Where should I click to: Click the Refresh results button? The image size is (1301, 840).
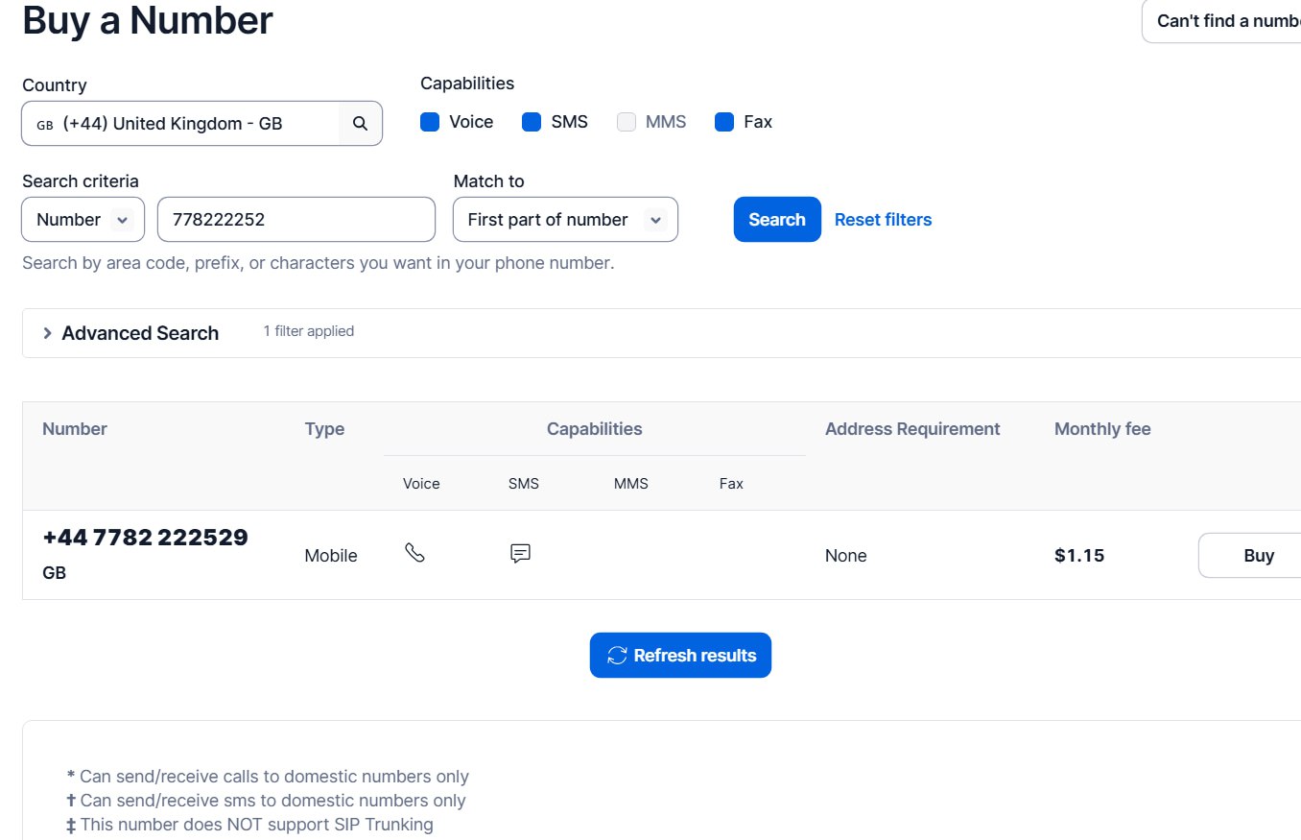click(680, 656)
